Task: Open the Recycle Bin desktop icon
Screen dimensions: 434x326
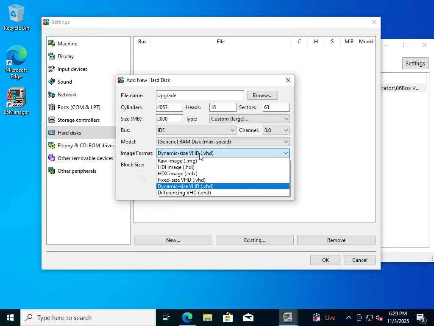Action: click(17, 17)
